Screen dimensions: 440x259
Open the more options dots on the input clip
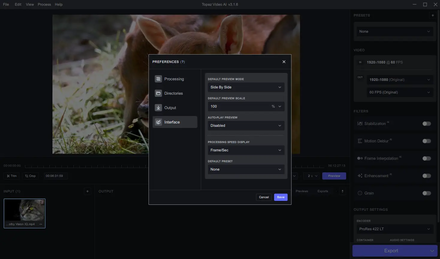point(41,224)
